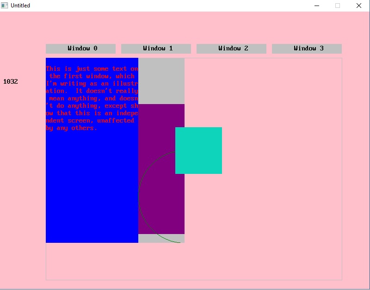Select the Window 0 button
370x290 pixels.
[x=80, y=49]
